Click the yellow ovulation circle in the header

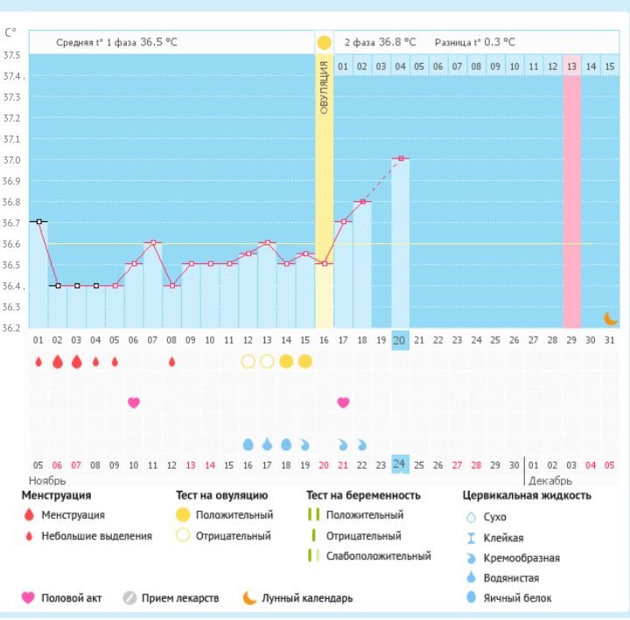(324, 42)
